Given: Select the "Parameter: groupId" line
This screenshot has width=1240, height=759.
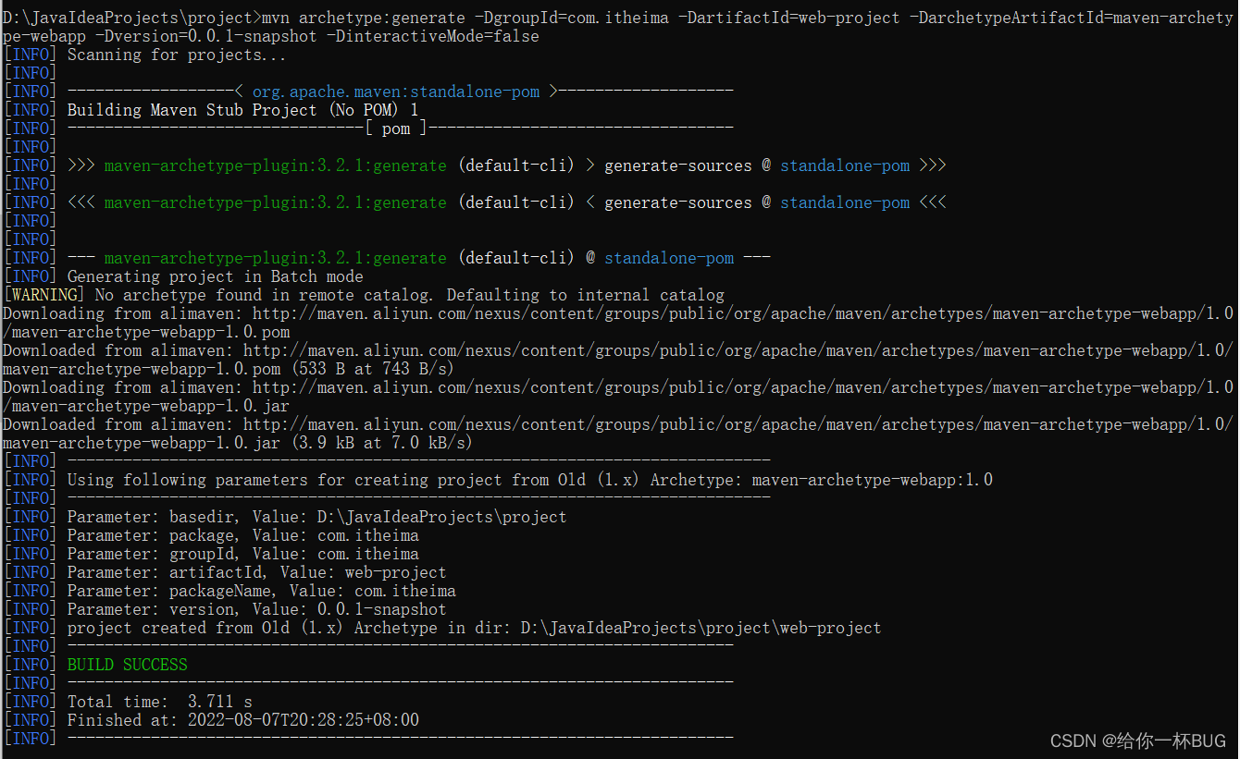Looking at the screenshot, I should tap(211, 554).
